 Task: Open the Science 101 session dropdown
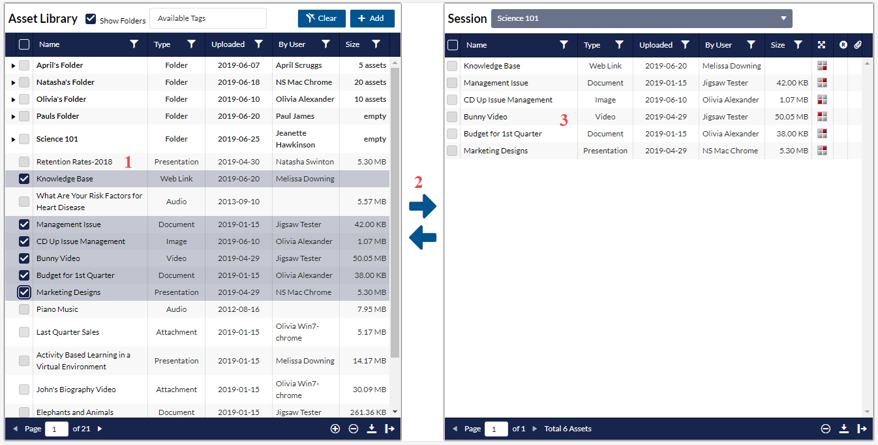pyautogui.click(x=641, y=18)
